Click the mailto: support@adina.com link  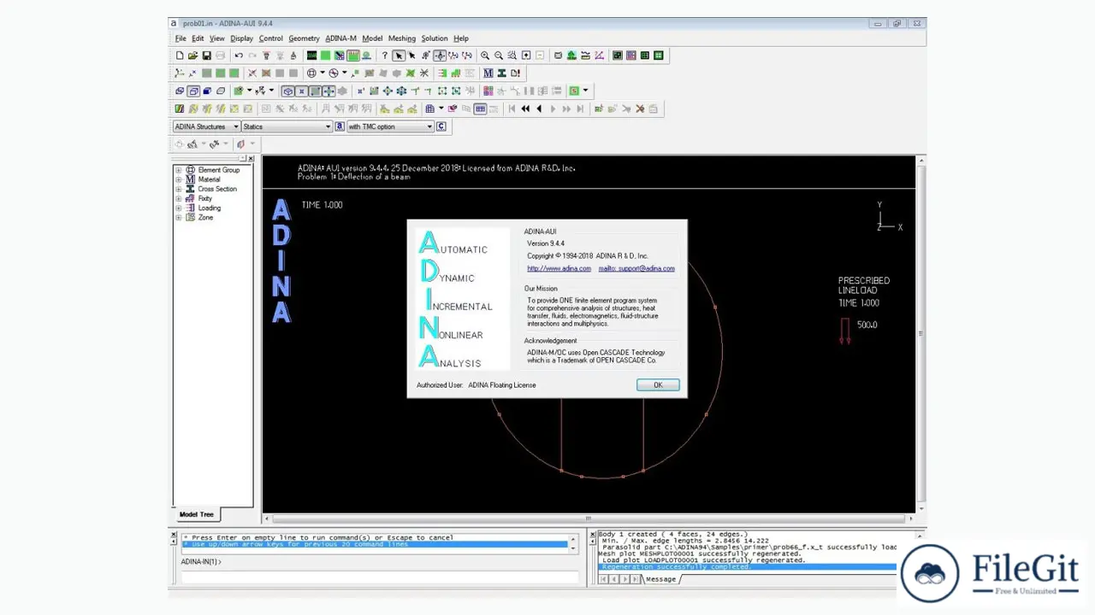point(636,268)
